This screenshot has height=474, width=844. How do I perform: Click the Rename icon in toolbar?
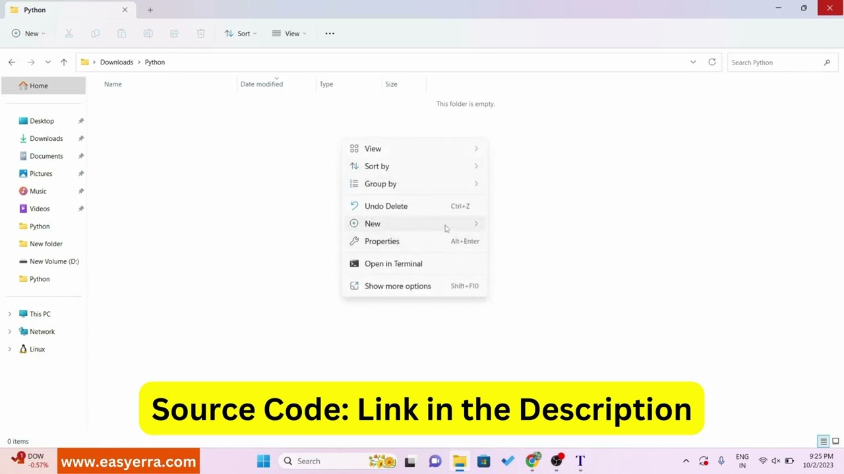pyautogui.click(x=148, y=34)
